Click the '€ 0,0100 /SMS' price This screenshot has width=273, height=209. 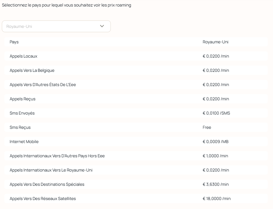(216, 113)
